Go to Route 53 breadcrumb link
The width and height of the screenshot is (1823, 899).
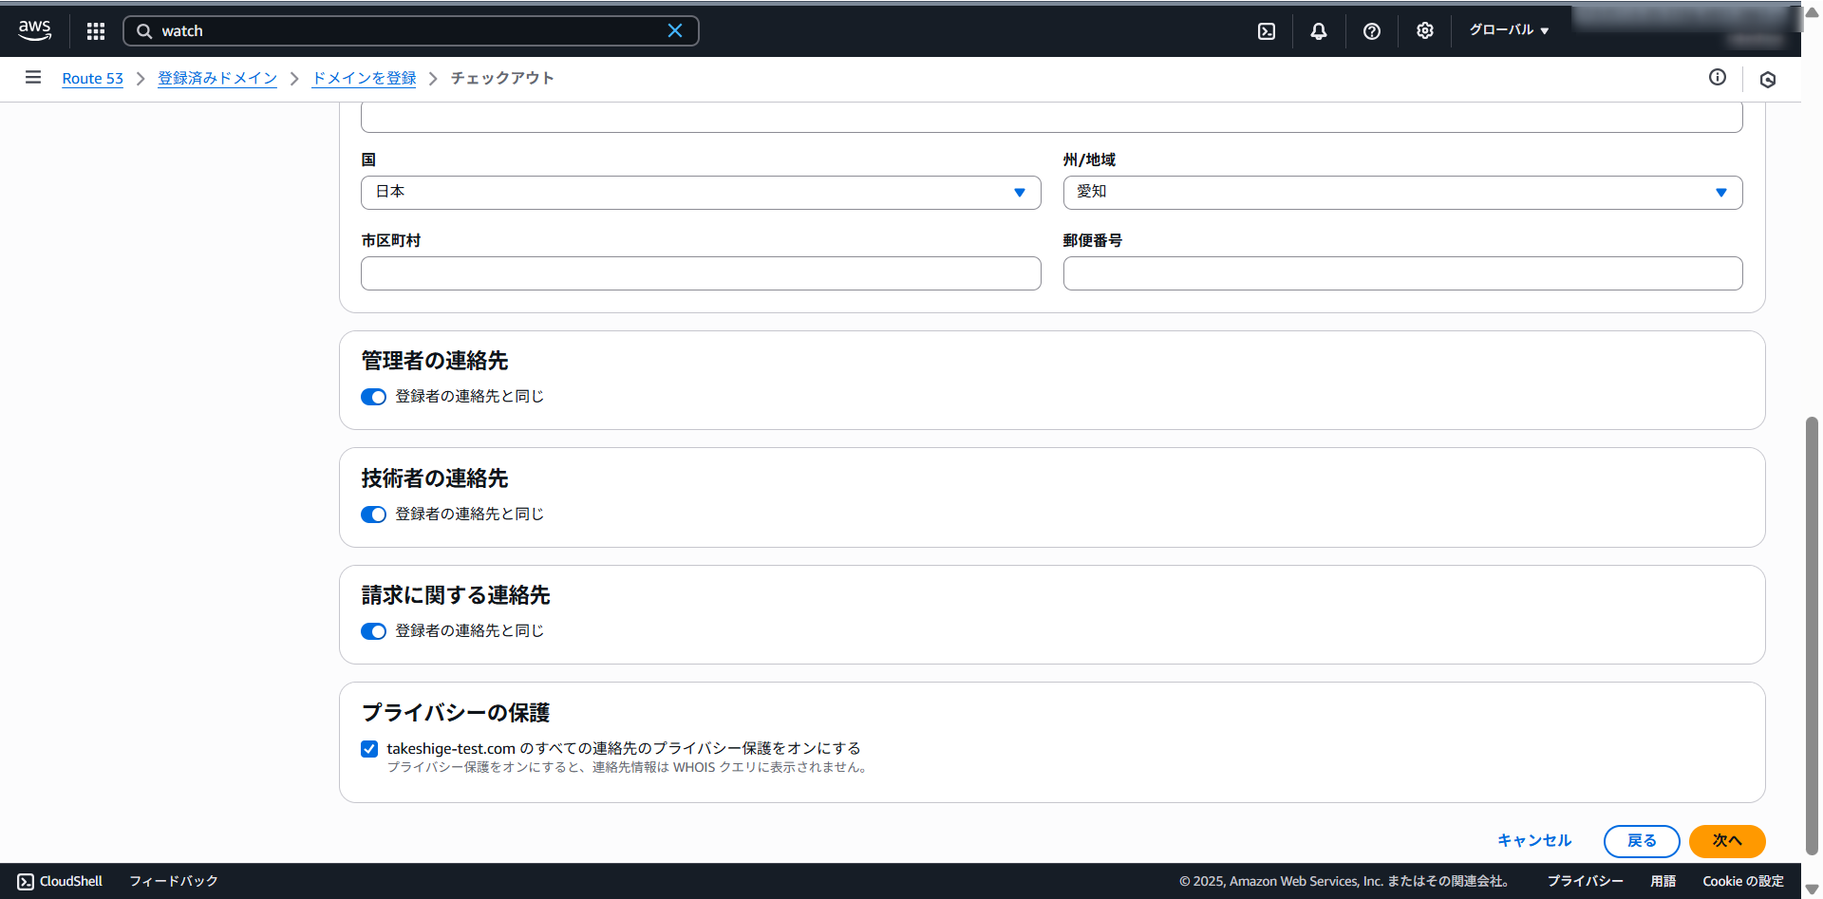pos(92,79)
